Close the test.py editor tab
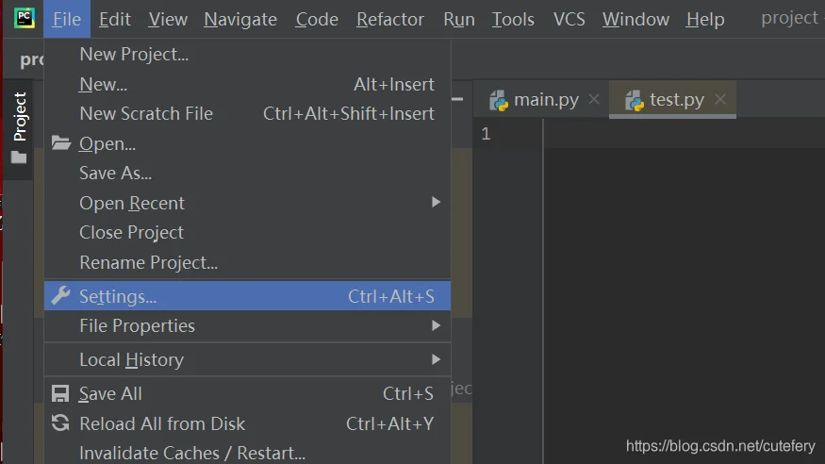825x464 pixels. (x=720, y=99)
